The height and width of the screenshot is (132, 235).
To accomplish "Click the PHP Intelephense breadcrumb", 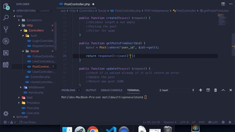I will click(x=156, y=11).
